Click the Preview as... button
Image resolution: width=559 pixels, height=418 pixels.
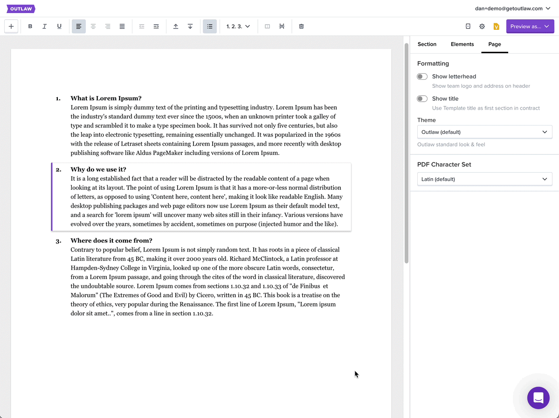(530, 27)
